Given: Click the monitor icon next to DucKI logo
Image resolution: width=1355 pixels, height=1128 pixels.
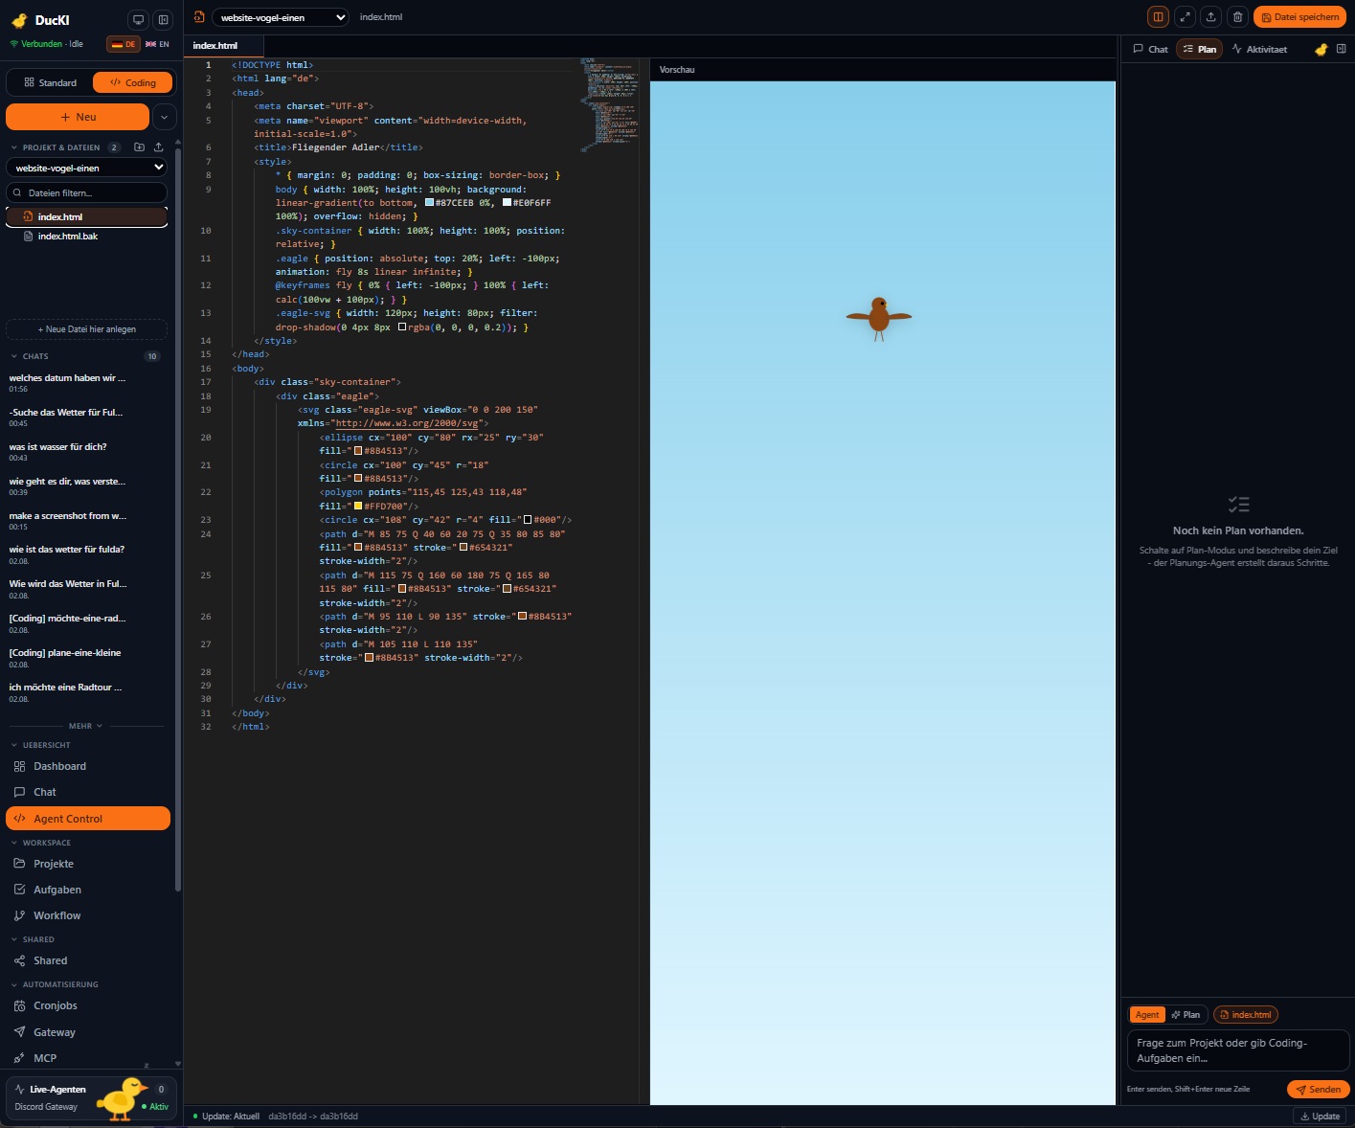Looking at the screenshot, I should coord(139,19).
